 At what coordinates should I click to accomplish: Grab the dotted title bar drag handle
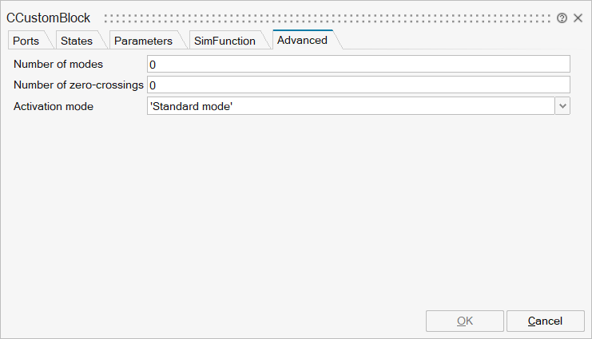[328, 18]
